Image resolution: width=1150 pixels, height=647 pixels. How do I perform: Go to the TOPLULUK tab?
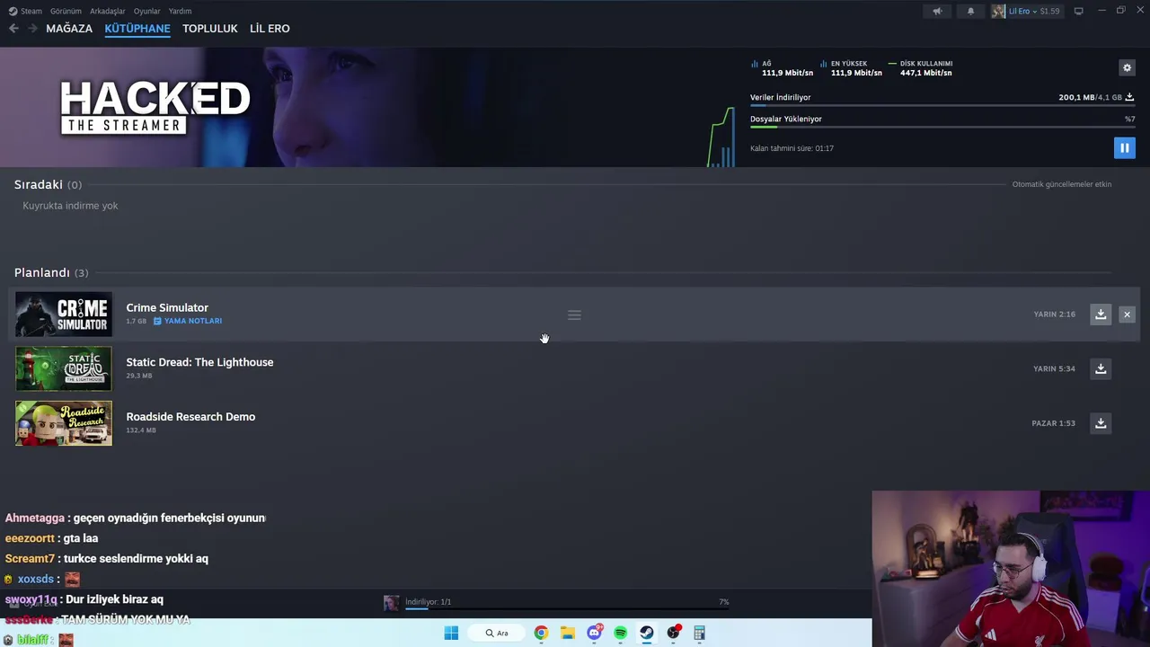(210, 29)
